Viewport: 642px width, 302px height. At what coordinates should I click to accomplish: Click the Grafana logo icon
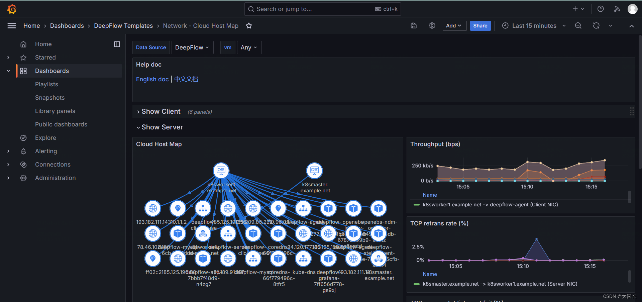pyautogui.click(x=12, y=9)
